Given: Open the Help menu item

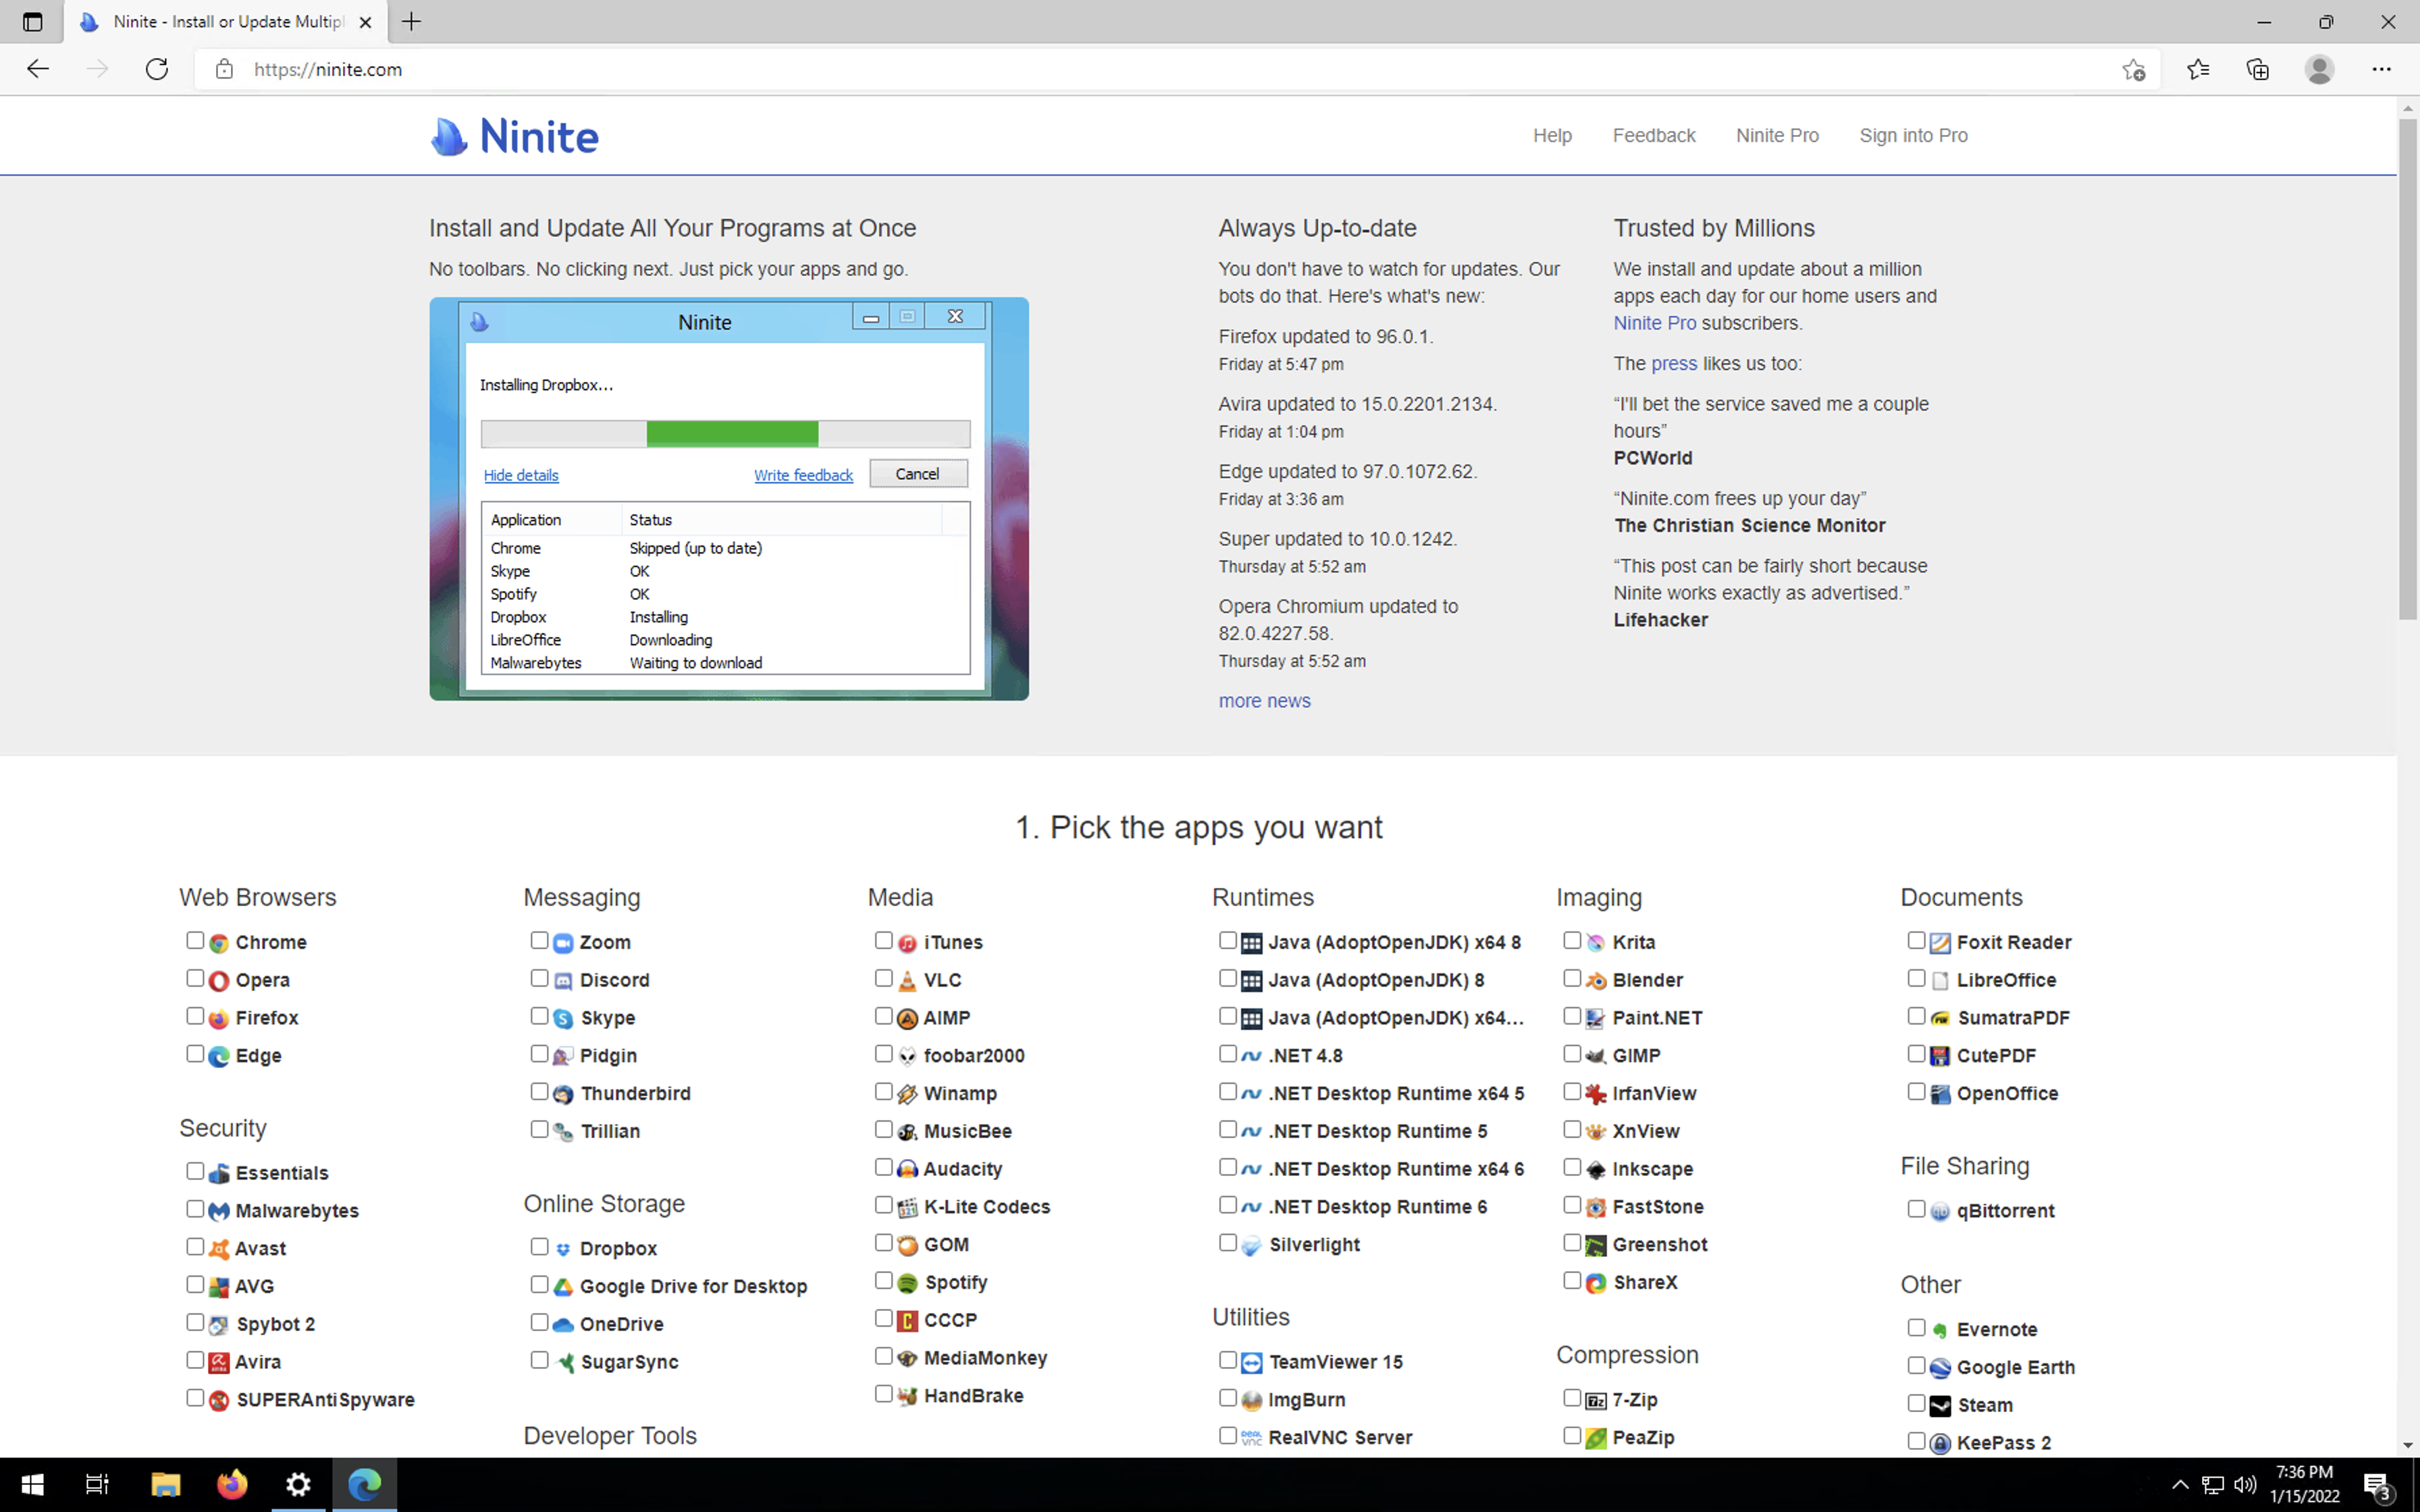Looking at the screenshot, I should (1552, 135).
